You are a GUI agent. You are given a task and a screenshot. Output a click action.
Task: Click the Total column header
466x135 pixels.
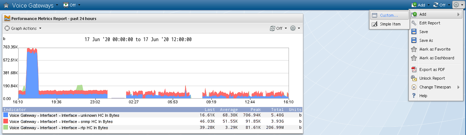[277, 110]
